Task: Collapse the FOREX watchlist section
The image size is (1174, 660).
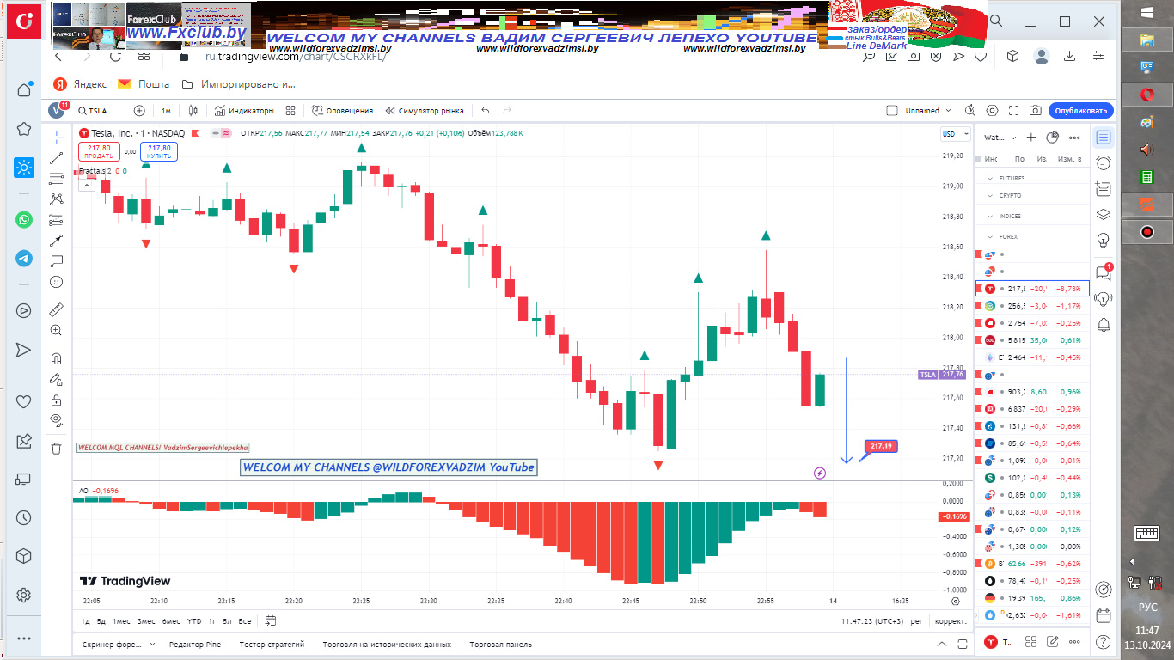Action: (990, 236)
